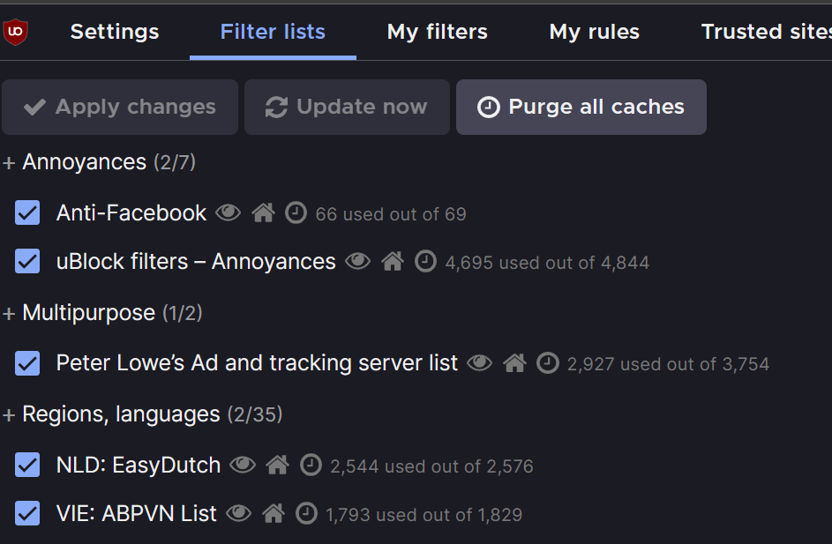Screen dimensions: 832x544
Task: Open home icon for Peter Lowe's list
Action: point(514,363)
